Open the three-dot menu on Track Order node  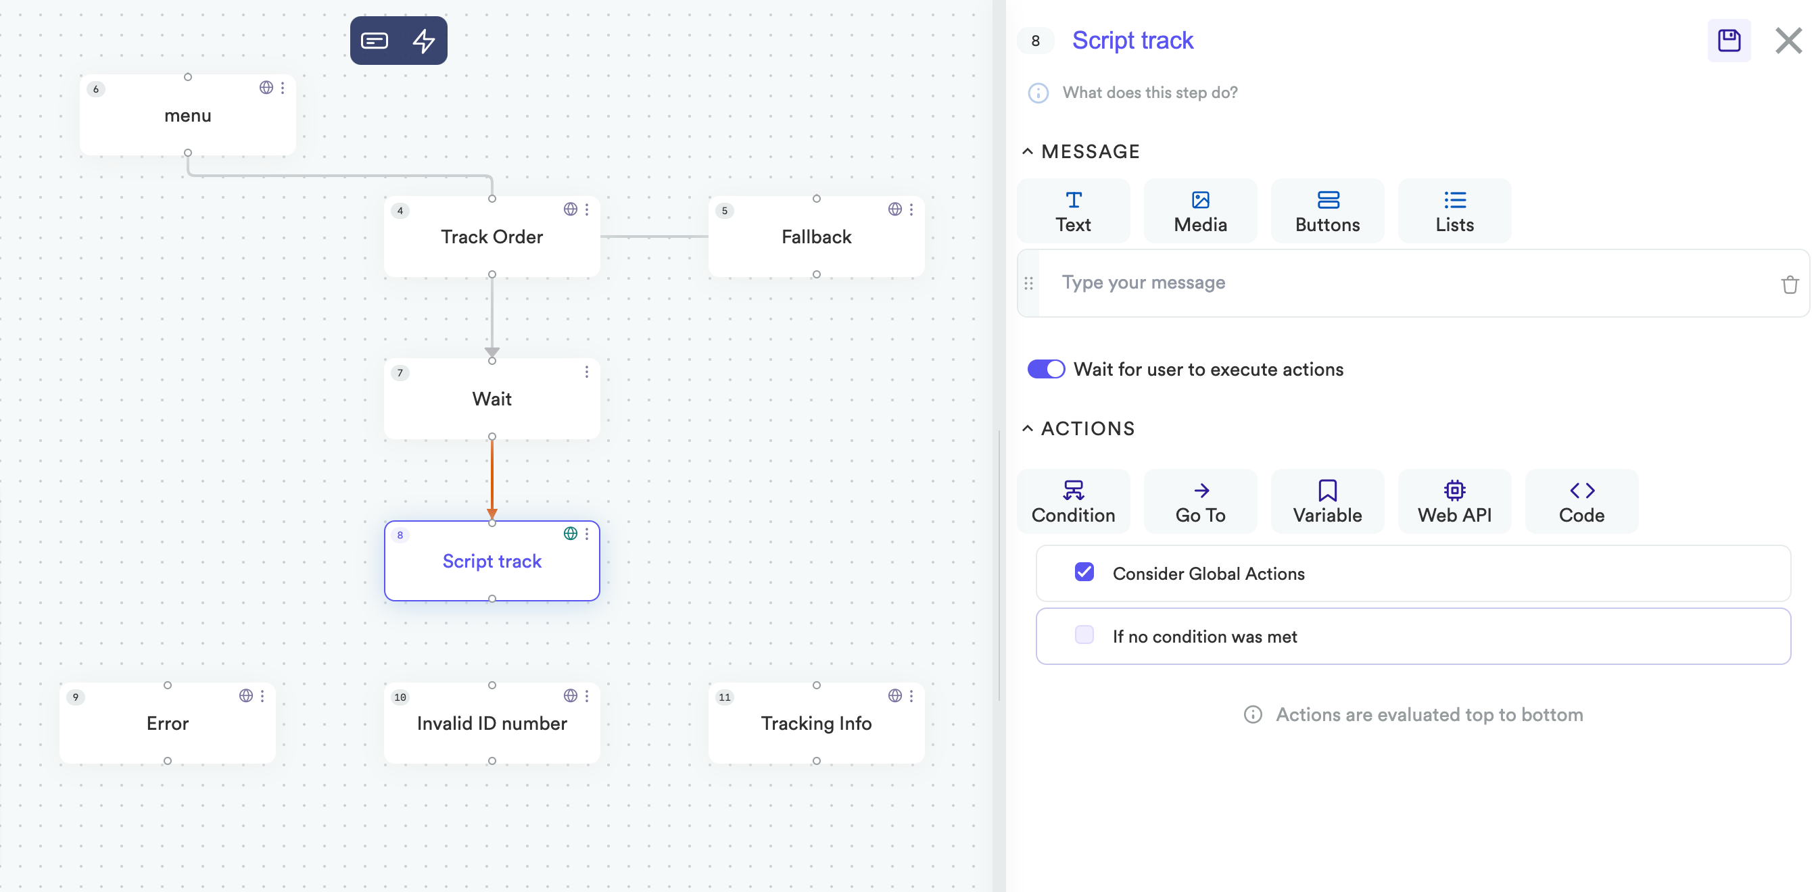pyautogui.click(x=587, y=209)
